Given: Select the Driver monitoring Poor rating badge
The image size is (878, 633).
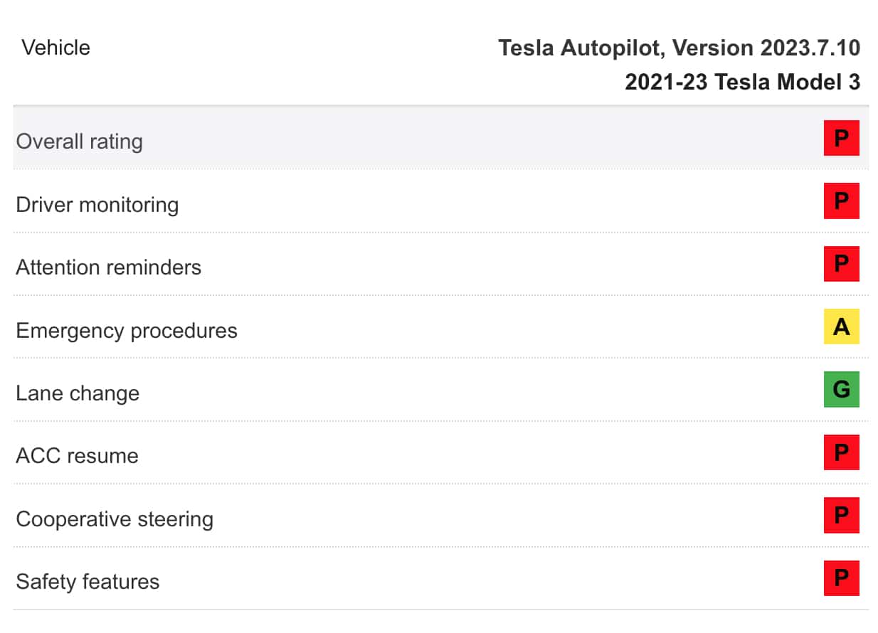Looking at the screenshot, I should point(841,201).
